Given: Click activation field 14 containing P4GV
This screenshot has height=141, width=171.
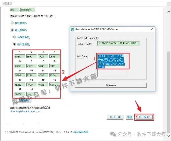Looking at the screenshot, I should click(x=31, y=85).
